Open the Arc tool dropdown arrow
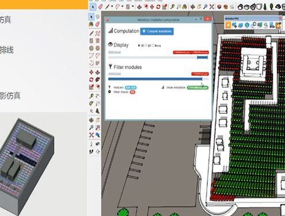The height and width of the screenshot is (216, 285). [123, 7]
